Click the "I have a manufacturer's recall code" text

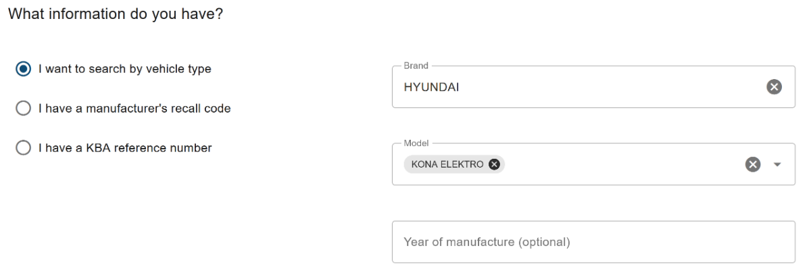(134, 108)
